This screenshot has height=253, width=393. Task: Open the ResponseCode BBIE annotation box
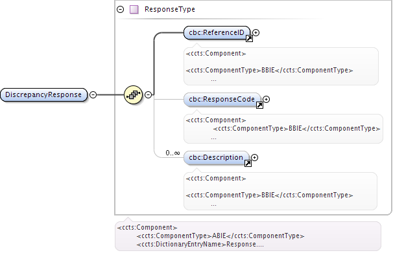(283, 129)
